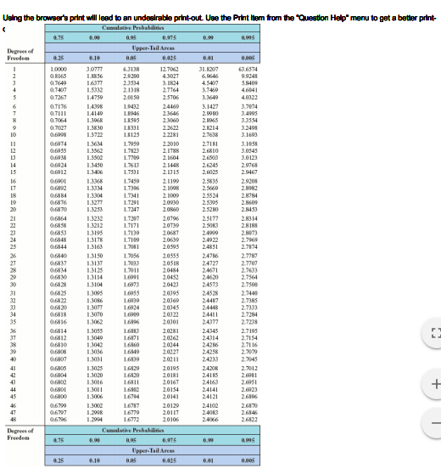Select the 1.6896 value in row 35
The image size is (441, 474).
[x=131, y=322]
